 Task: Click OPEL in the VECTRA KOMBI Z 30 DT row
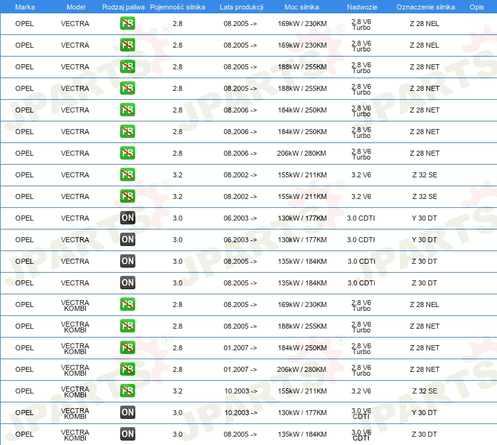pos(24,434)
